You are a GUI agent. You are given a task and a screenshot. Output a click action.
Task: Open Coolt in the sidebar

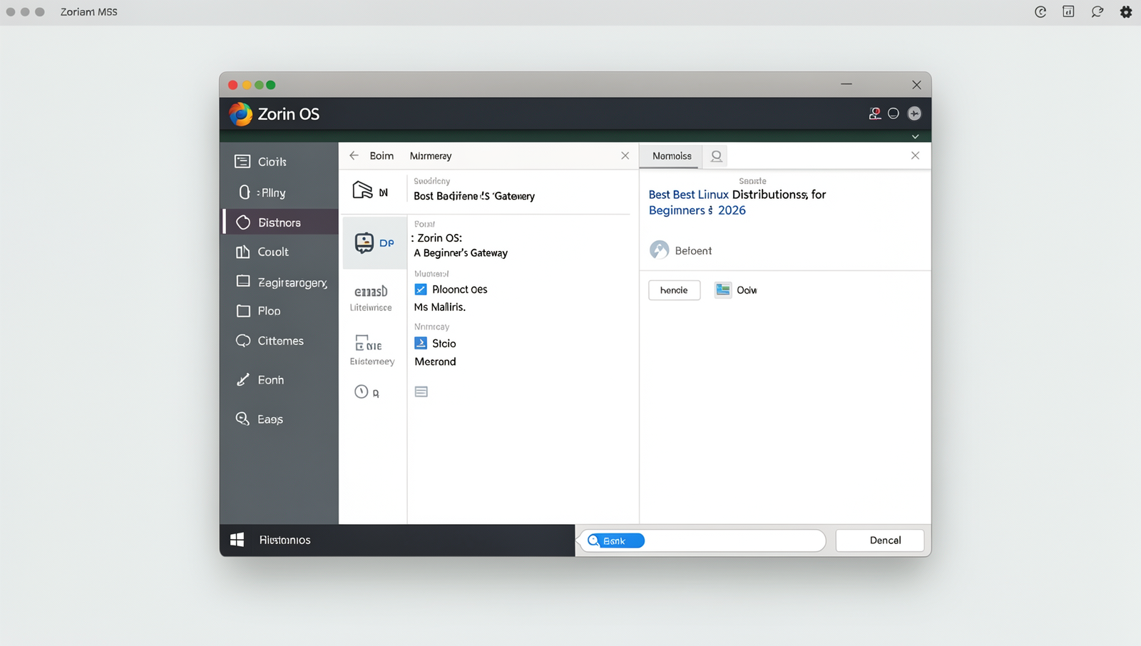[279, 252]
